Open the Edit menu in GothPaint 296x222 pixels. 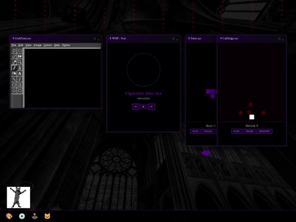click(x=21, y=45)
